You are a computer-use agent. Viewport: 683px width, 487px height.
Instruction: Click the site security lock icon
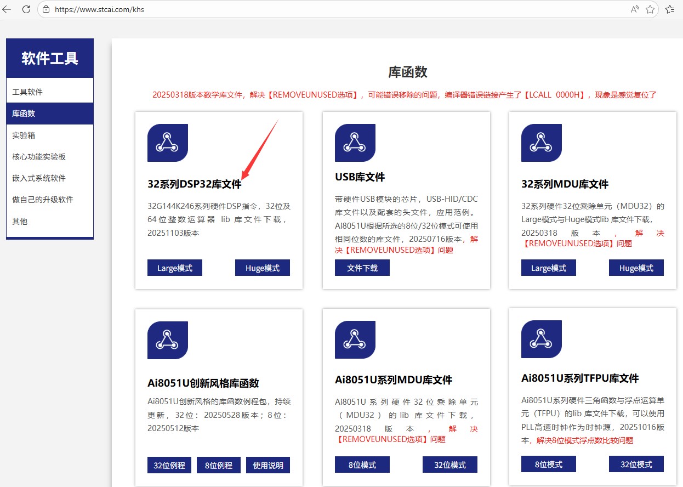point(47,9)
